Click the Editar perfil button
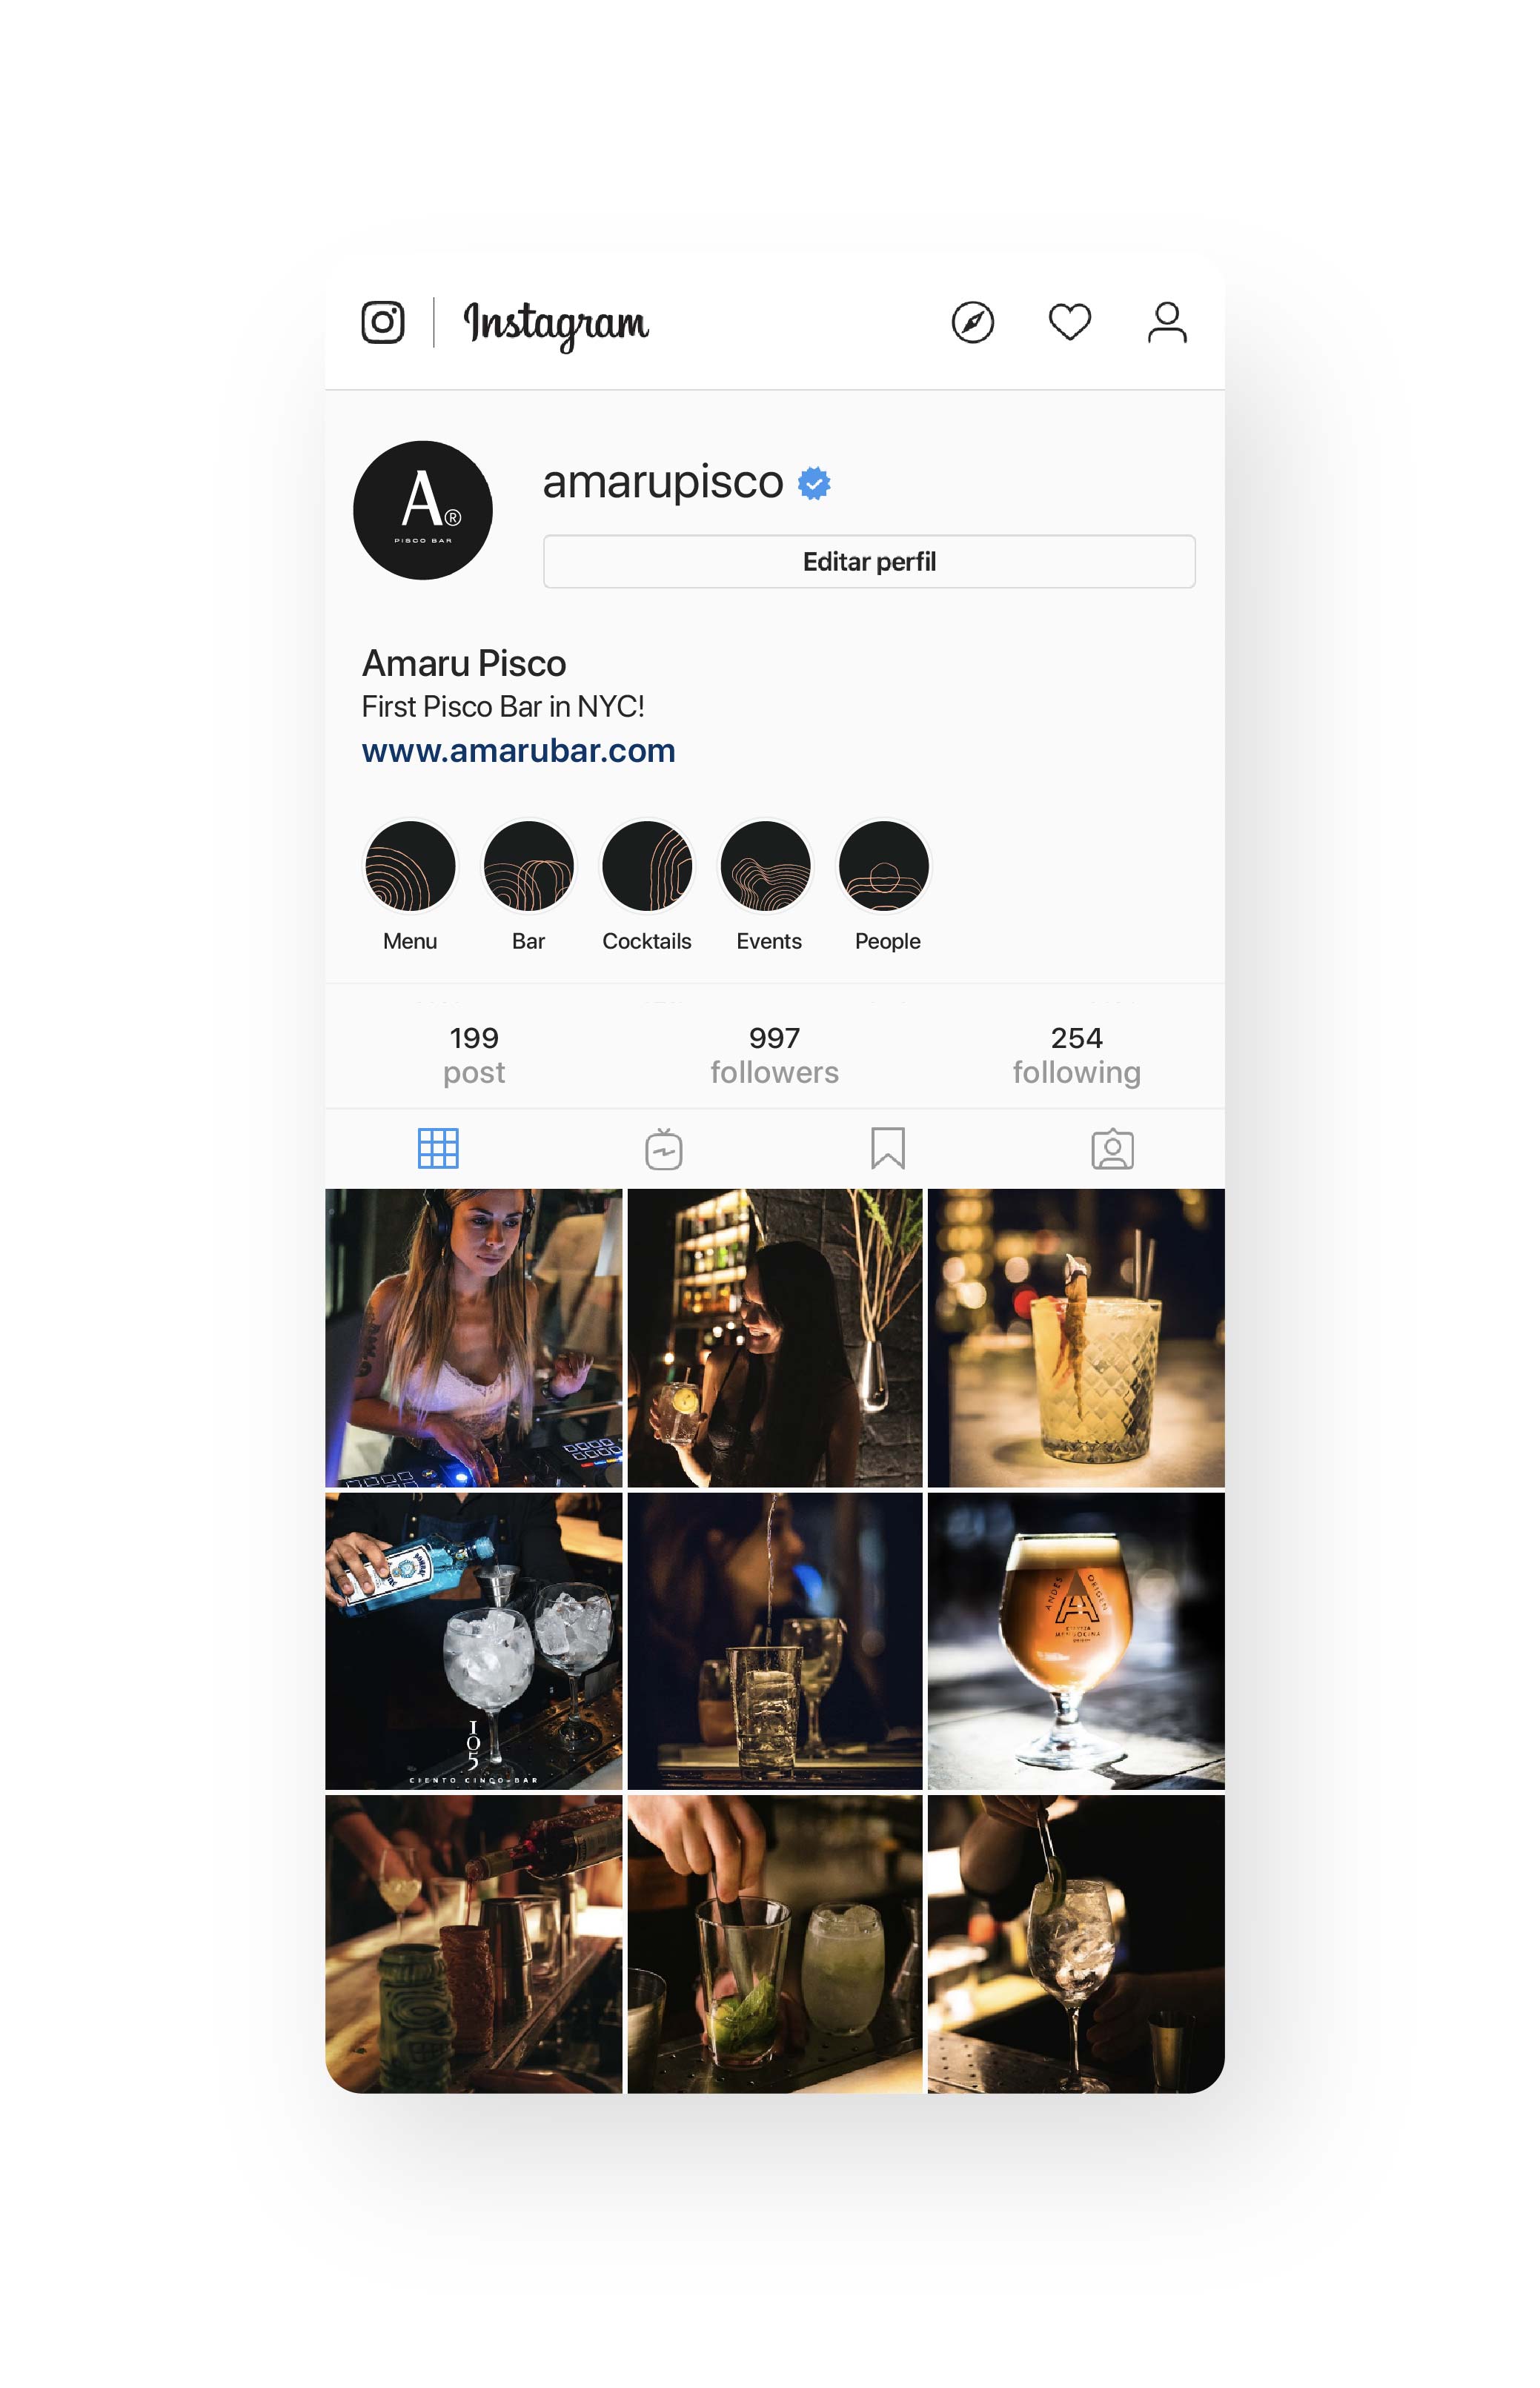Viewport: 1540px width, 2388px height. 869,562
